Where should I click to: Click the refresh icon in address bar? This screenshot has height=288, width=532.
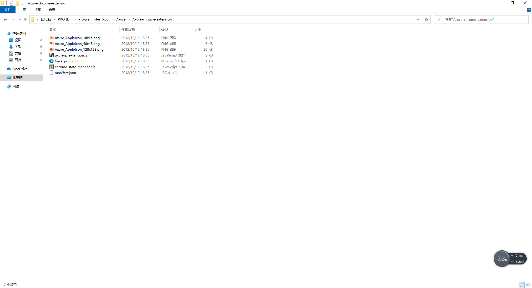coord(426,19)
